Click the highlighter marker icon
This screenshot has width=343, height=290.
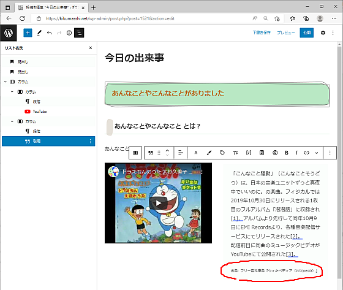(209, 153)
